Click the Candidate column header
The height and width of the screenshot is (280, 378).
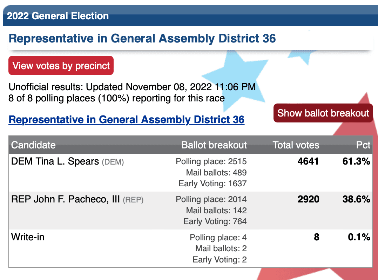pyautogui.click(x=33, y=145)
